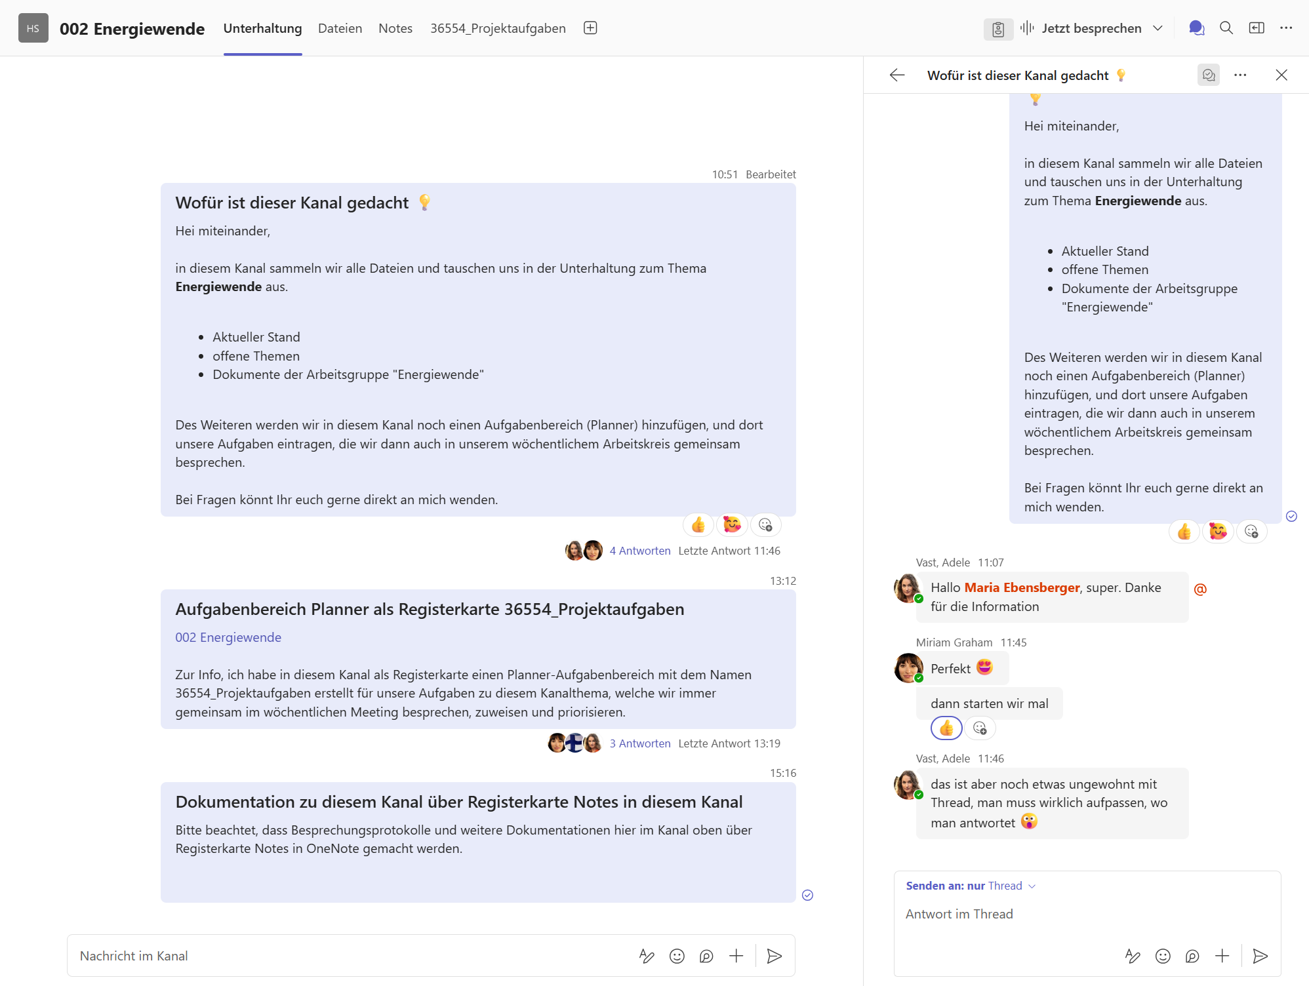Viewport: 1309px width, 986px height.
Task: Send the thread reply
Action: (x=1260, y=956)
